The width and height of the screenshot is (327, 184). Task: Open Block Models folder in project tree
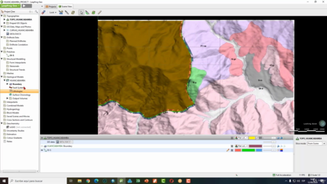13,112
